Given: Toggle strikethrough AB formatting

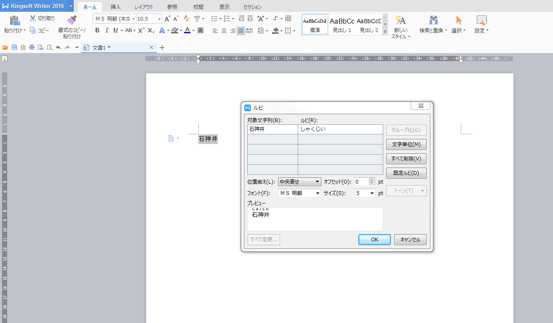Looking at the screenshot, I should (x=128, y=30).
